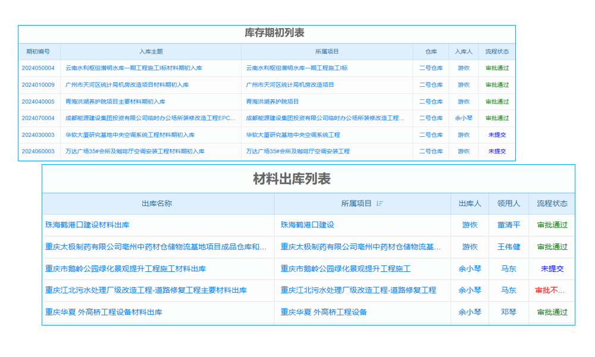View red 审批不通过 status in outbound list
Screen dimensions: 595x357
552,290
